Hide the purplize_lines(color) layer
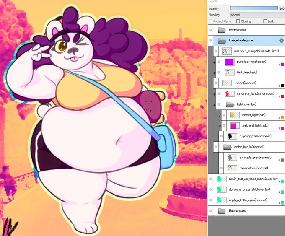The width and height of the screenshot is (285, 236). (x=219, y=62)
